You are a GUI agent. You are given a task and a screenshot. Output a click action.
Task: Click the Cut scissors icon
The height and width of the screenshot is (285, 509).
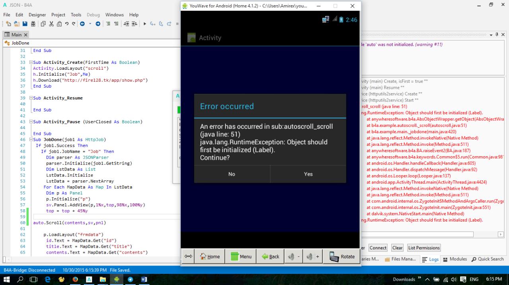pyautogui.click(x=51, y=24)
